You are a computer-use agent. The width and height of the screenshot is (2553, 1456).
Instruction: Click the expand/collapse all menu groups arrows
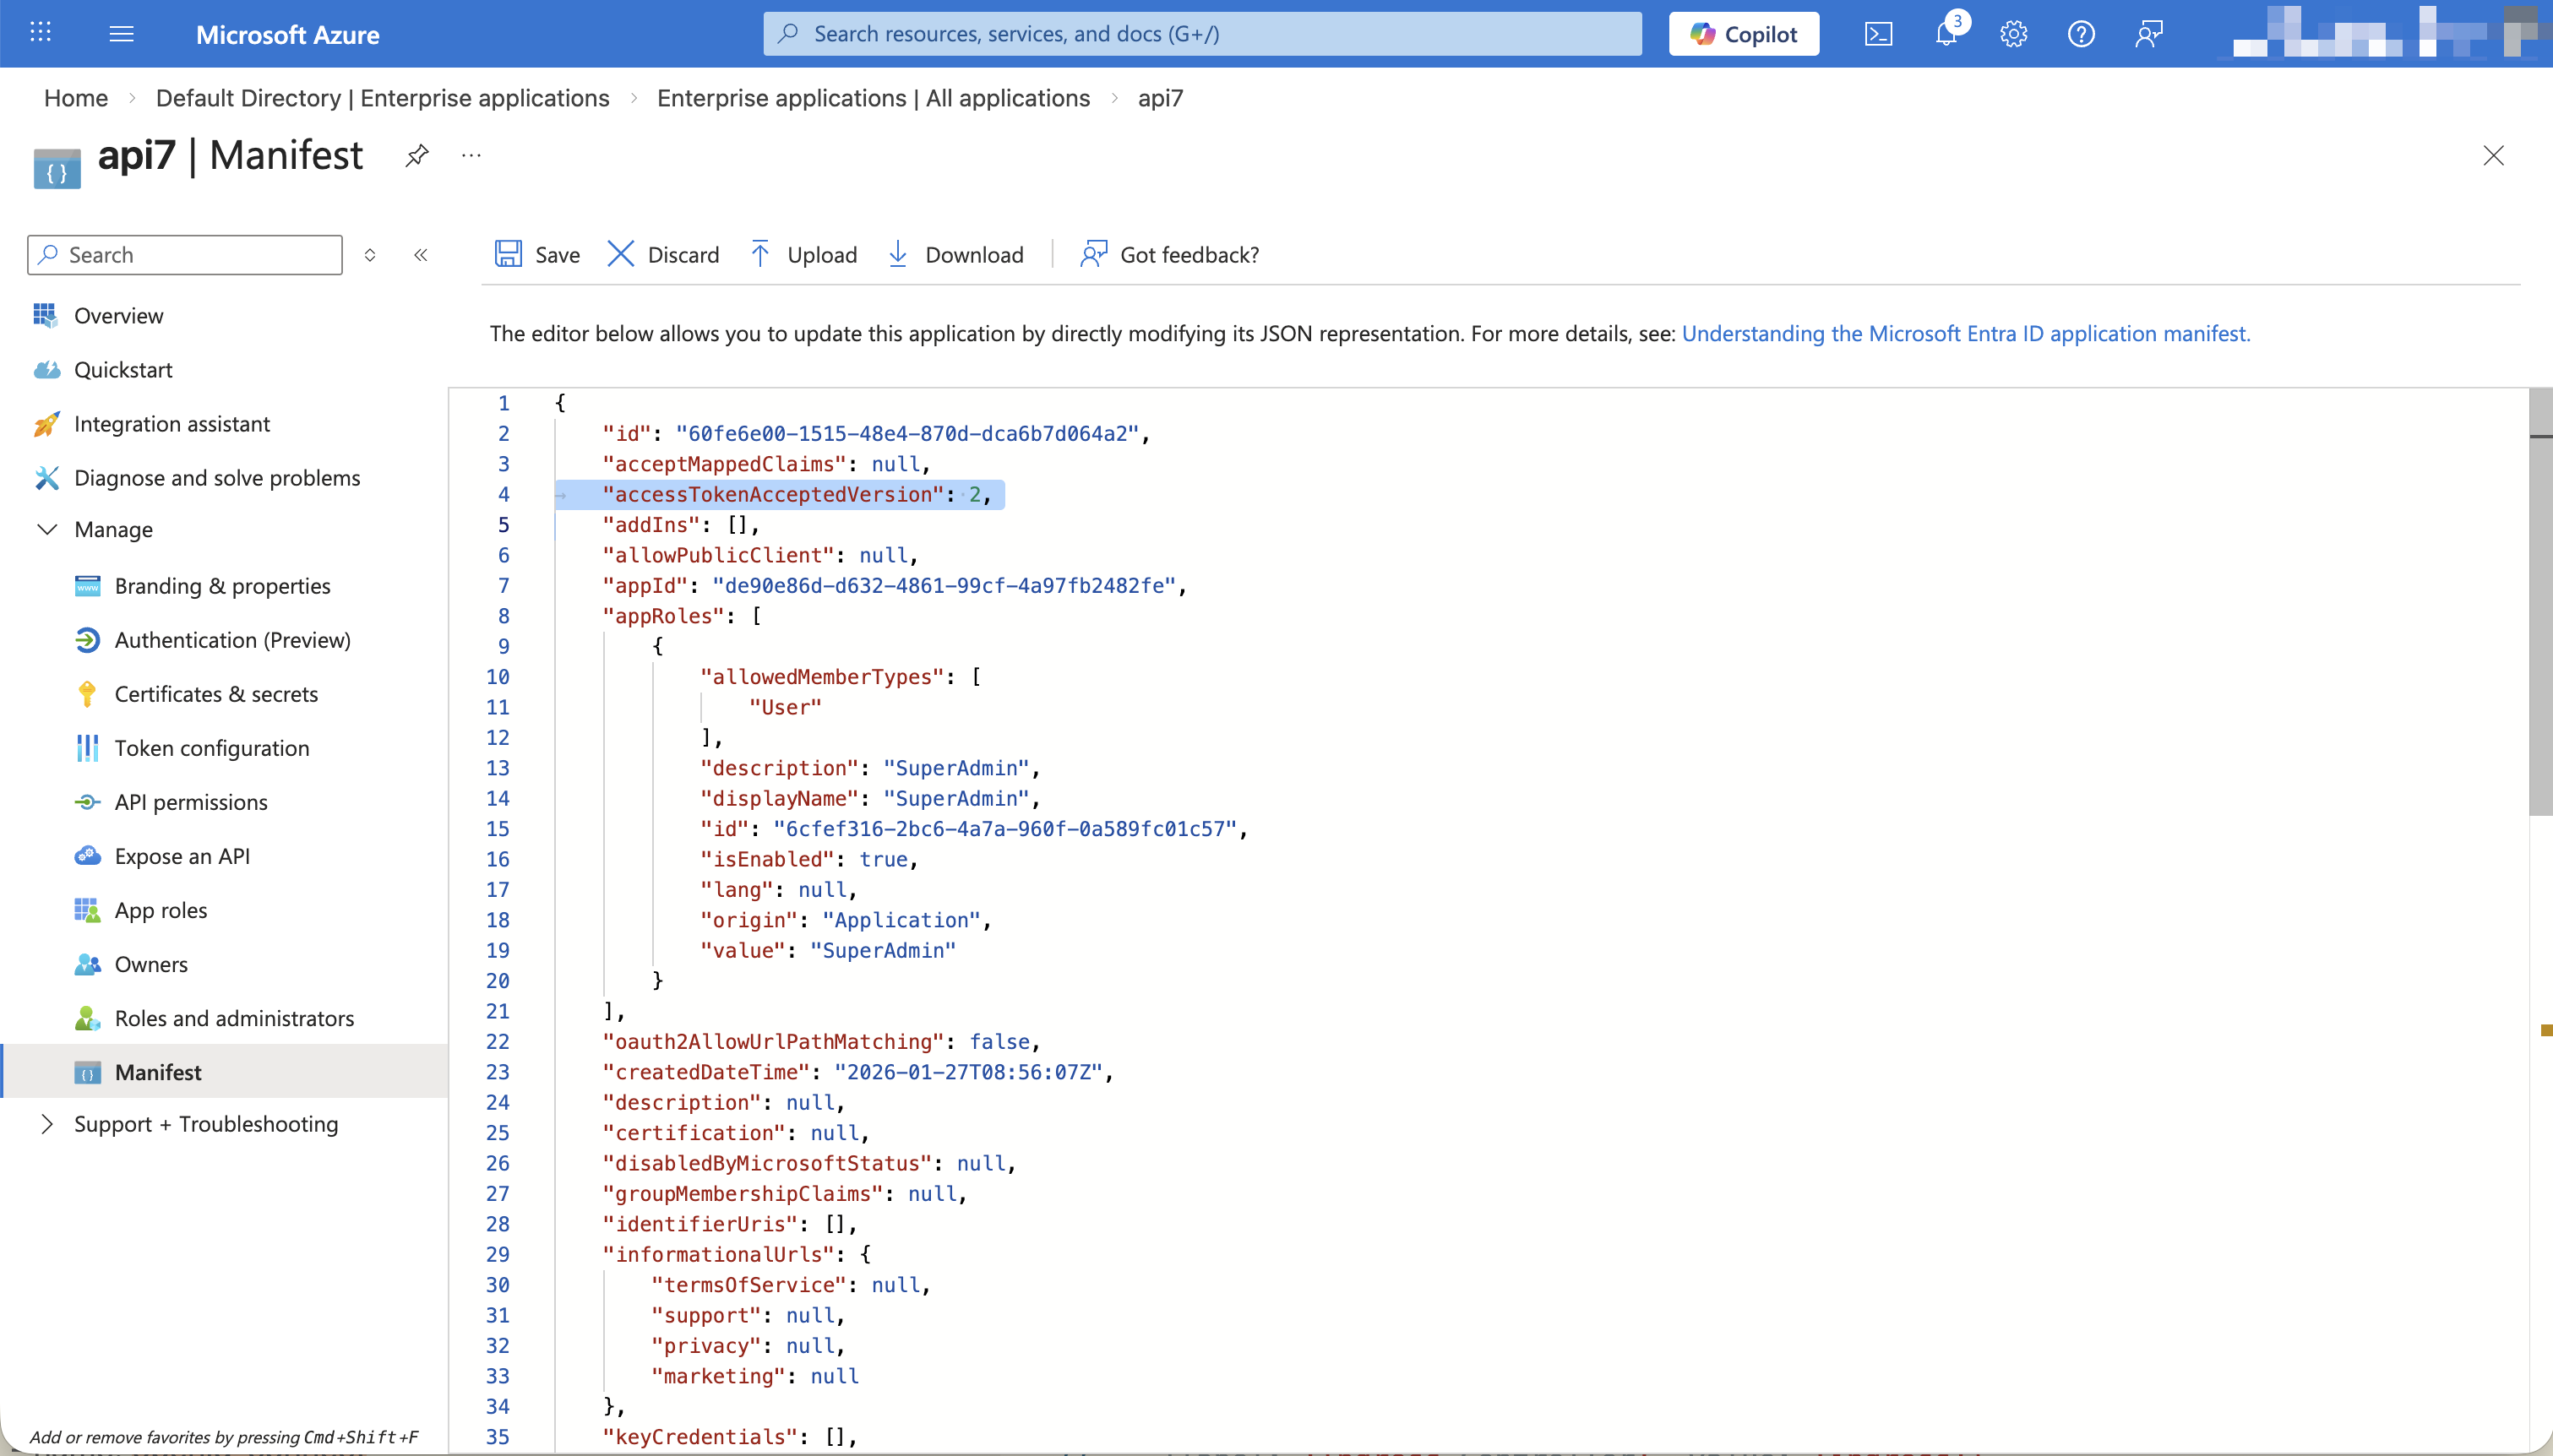tap(370, 255)
